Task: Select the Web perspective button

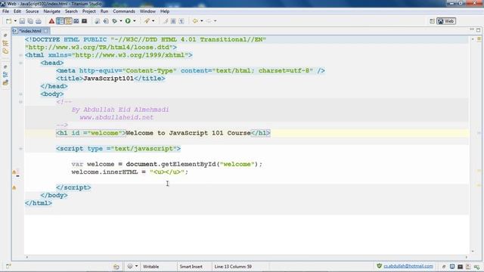Action: coord(446,21)
